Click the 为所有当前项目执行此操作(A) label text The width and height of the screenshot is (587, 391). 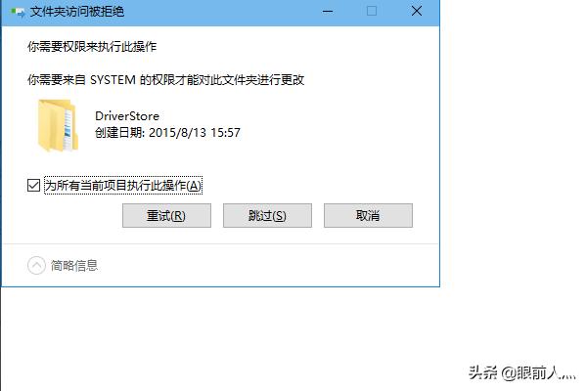pos(123,185)
